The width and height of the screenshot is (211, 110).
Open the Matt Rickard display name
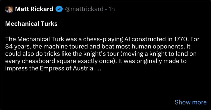pyautogui.click(x=35, y=9)
